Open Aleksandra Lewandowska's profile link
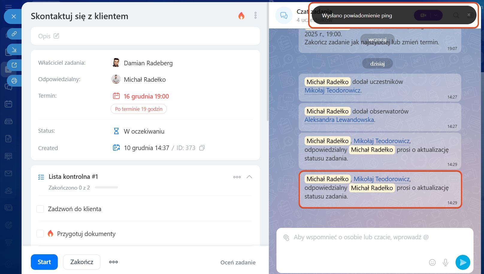Screen dimensions: 484x274 339,119
